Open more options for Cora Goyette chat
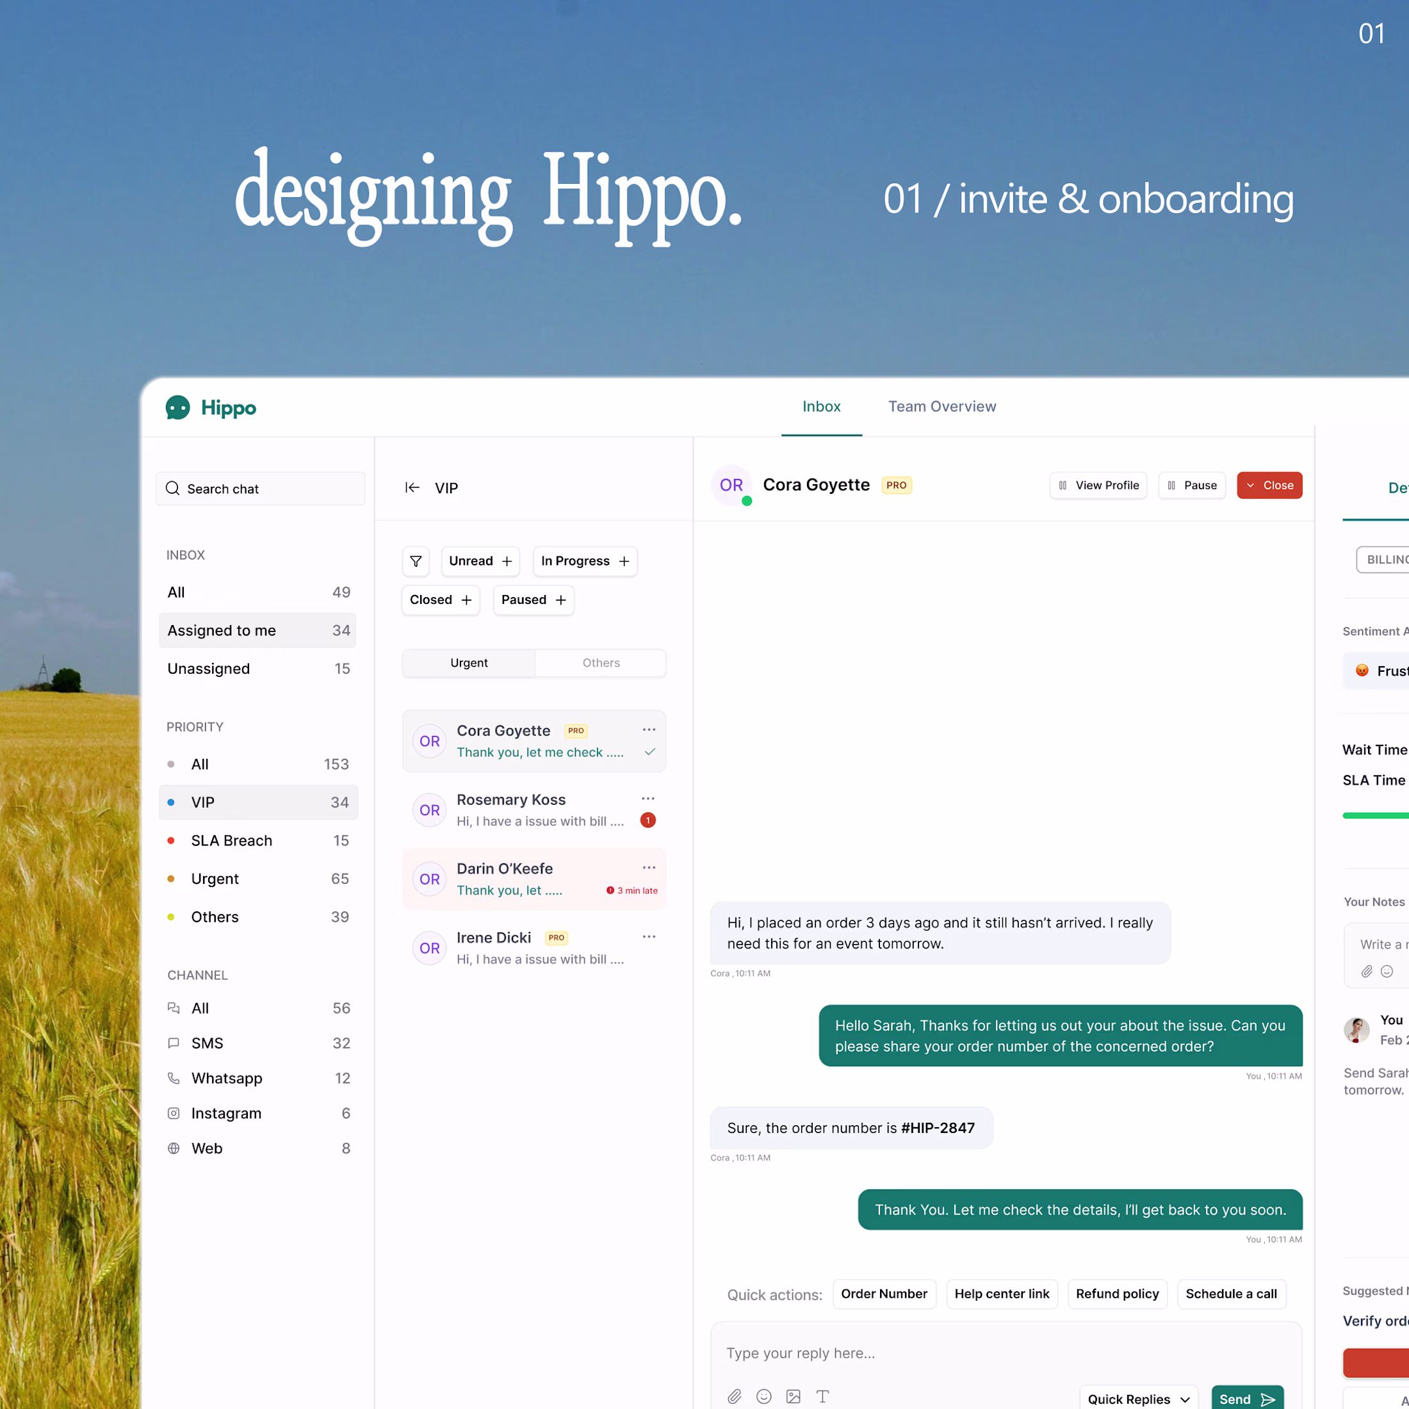The width and height of the screenshot is (1409, 1409). tap(649, 729)
